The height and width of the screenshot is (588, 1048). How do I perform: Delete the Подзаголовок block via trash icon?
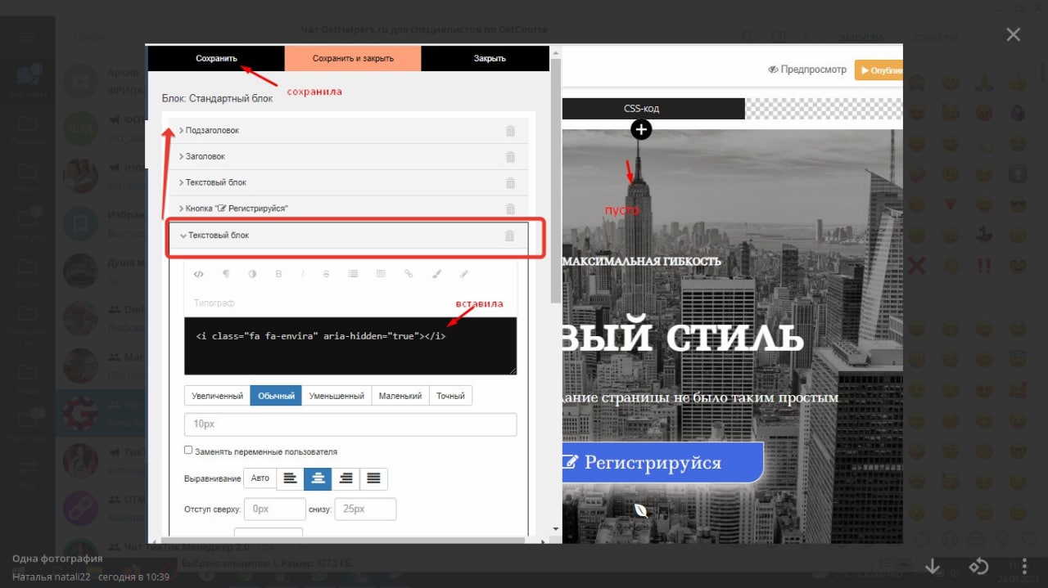tap(510, 131)
